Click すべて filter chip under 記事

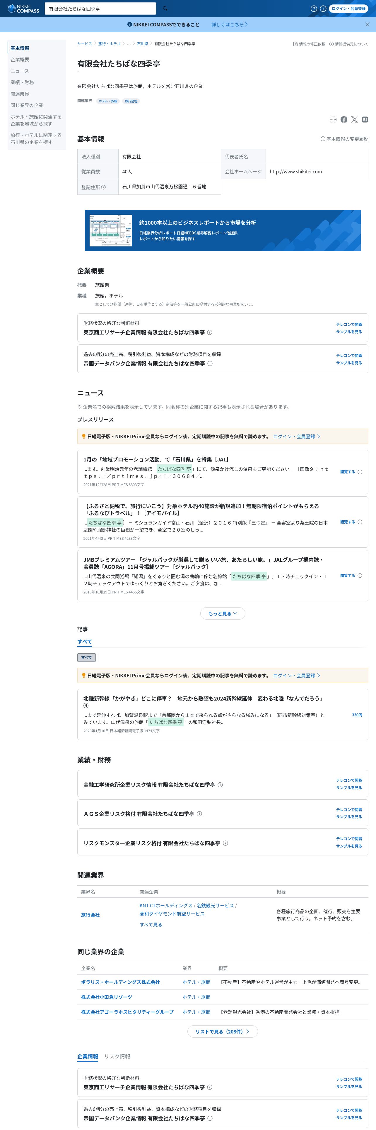86,658
